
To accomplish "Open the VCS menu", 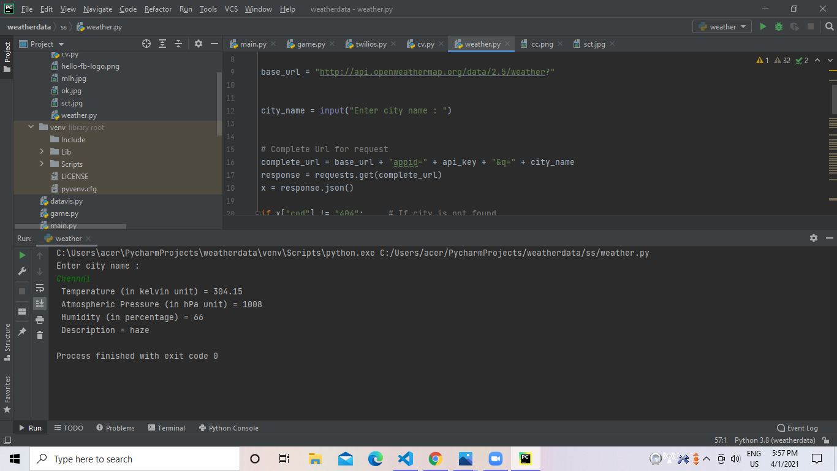I will point(231,9).
